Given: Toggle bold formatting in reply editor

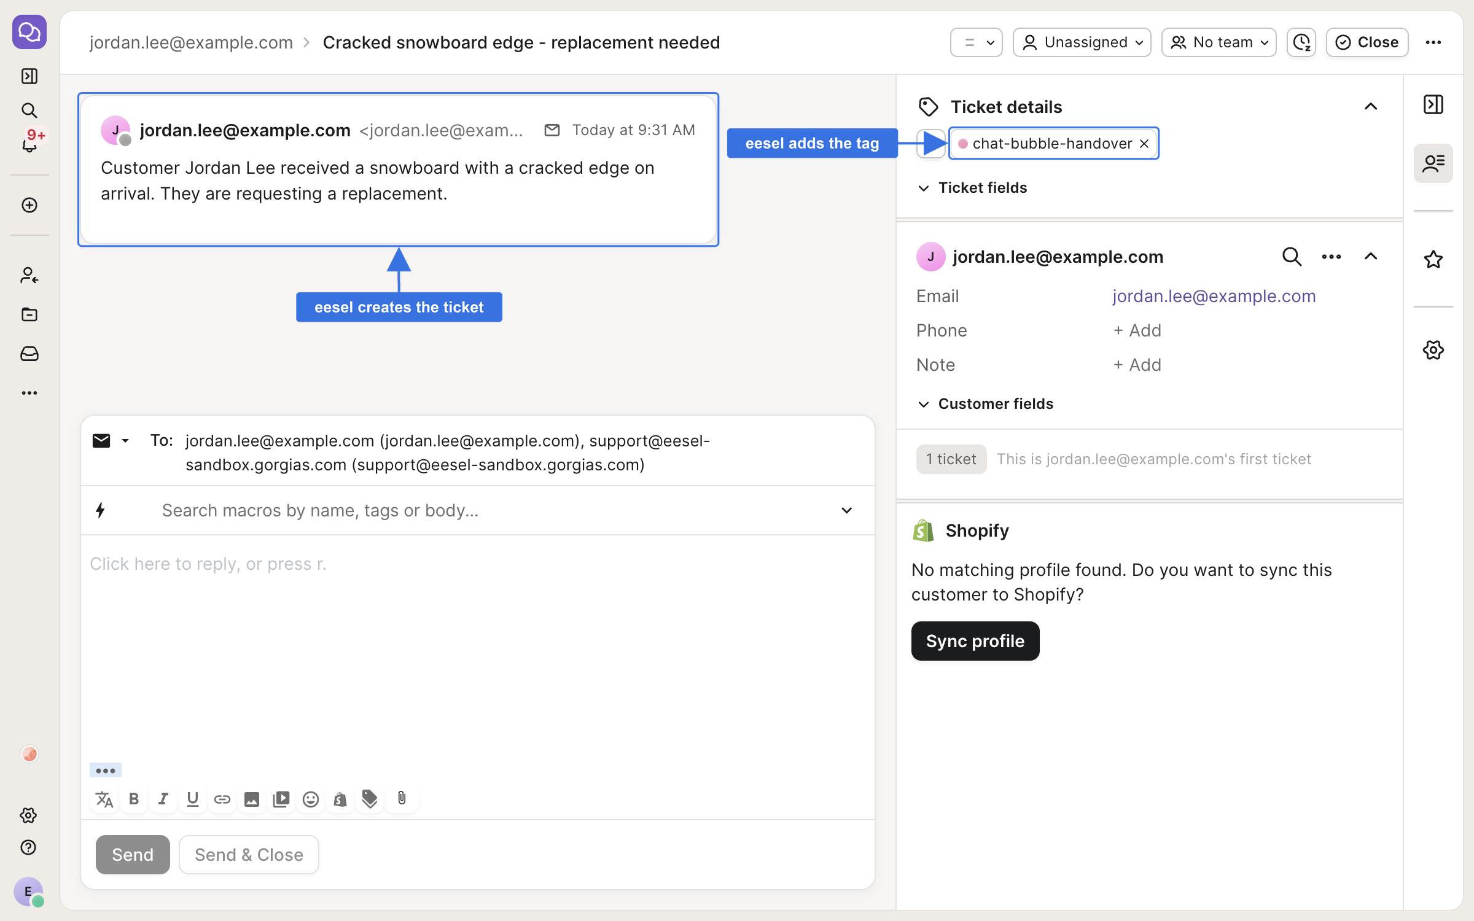Looking at the screenshot, I should pos(134,799).
